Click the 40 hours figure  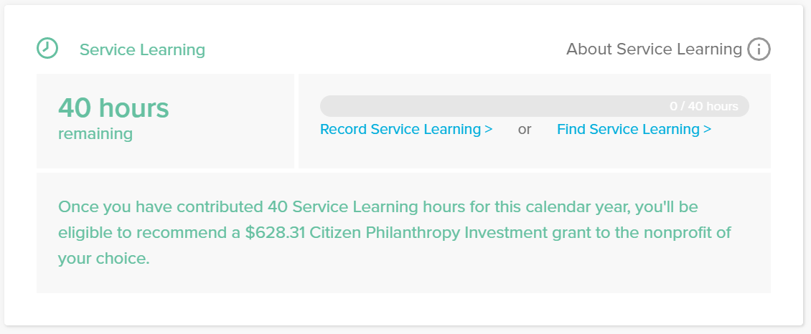pos(113,108)
